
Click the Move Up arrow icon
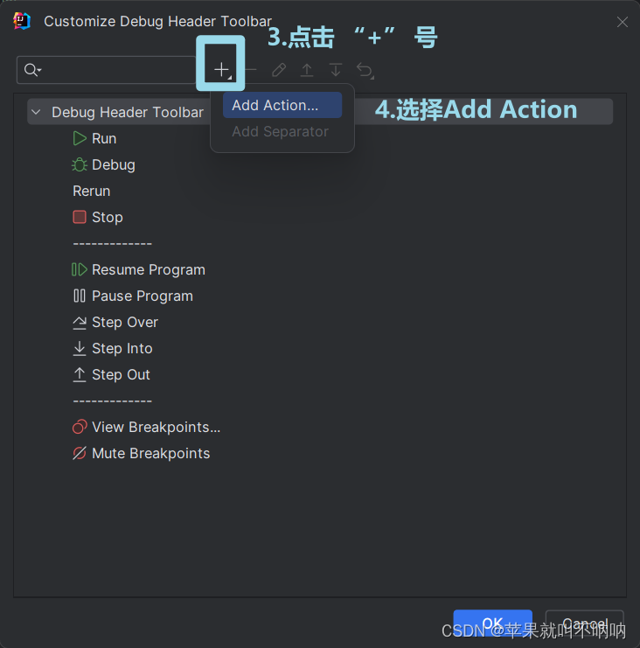[x=307, y=69]
